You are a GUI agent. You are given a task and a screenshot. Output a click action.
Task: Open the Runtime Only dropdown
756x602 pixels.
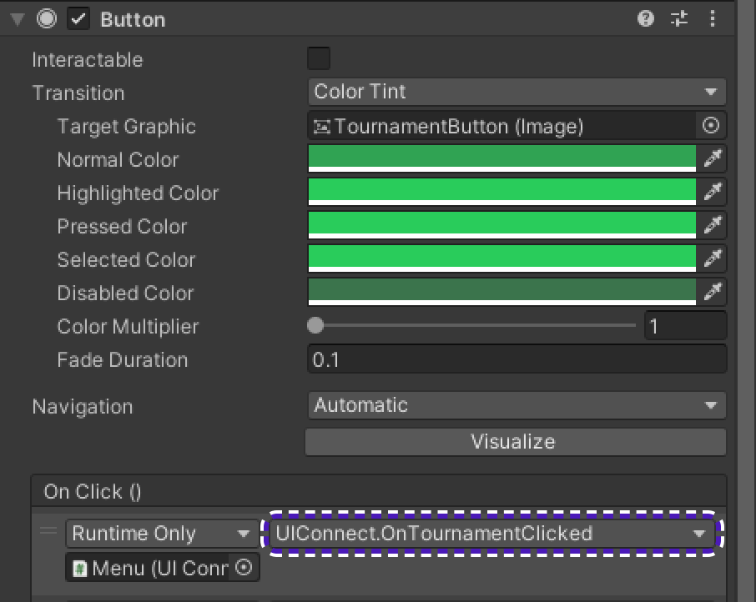162,534
